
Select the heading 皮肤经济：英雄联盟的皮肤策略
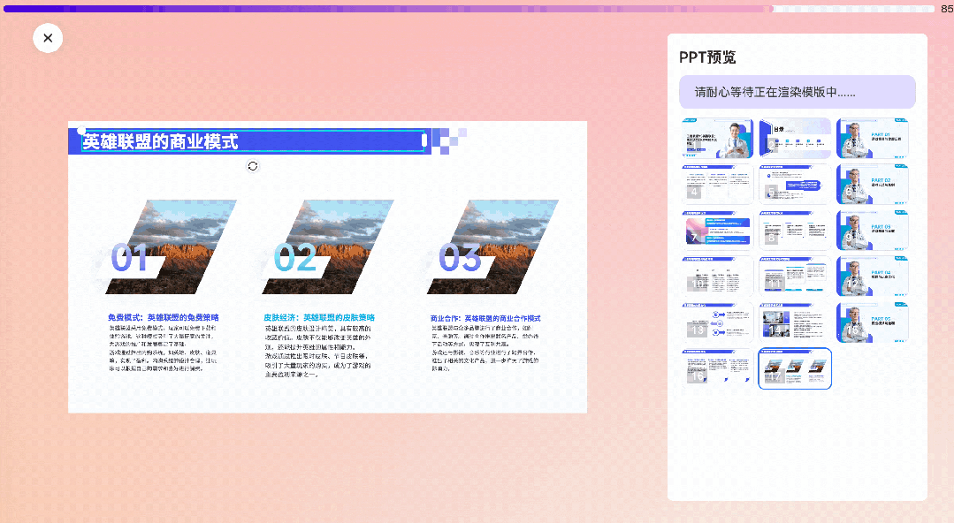click(319, 317)
